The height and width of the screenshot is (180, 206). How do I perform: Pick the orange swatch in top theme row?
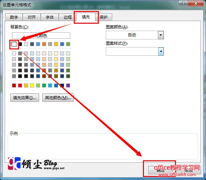pos(44,44)
